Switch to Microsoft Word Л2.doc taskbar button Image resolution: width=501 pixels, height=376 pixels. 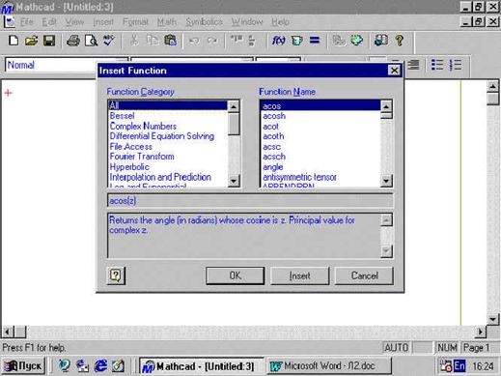pos(329,366)
